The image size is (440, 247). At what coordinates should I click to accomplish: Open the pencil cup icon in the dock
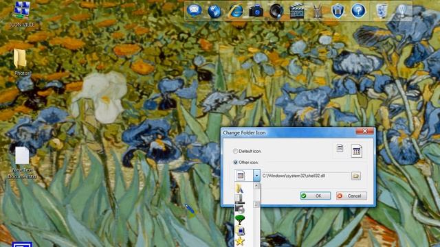[318, 12]
